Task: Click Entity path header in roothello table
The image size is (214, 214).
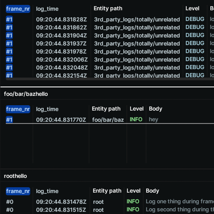Action: 107,191
